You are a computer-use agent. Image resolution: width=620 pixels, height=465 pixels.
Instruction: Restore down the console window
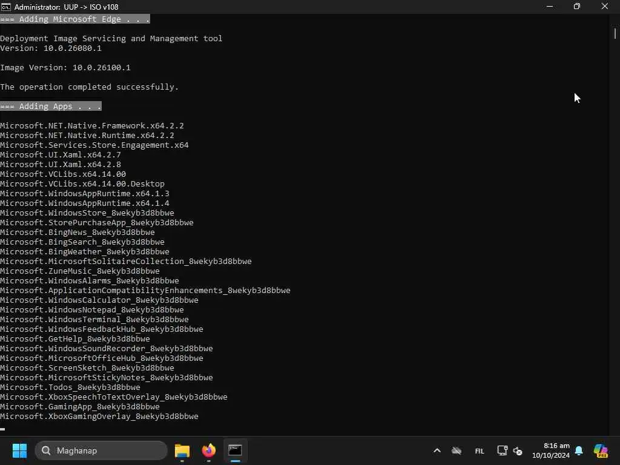click(x=577, y=6)
